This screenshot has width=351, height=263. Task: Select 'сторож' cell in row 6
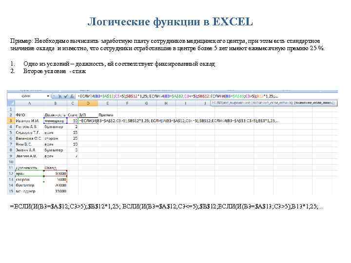point(56,138)
